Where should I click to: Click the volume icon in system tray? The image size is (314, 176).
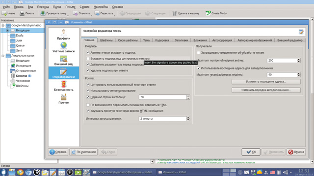286,172
